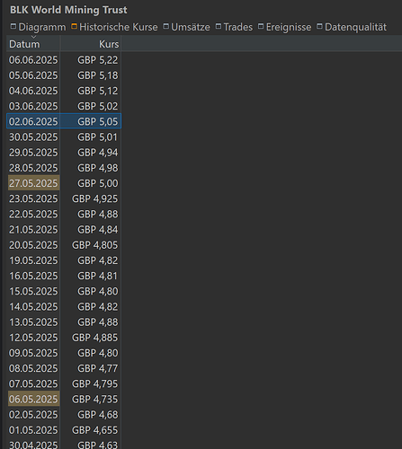402x449 pixels.
Task: Click the Umsätze tab icon
Action: tap(165, 27)
